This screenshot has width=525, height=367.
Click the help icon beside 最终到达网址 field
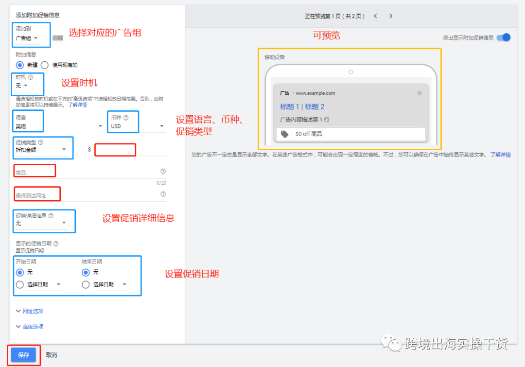162,194
